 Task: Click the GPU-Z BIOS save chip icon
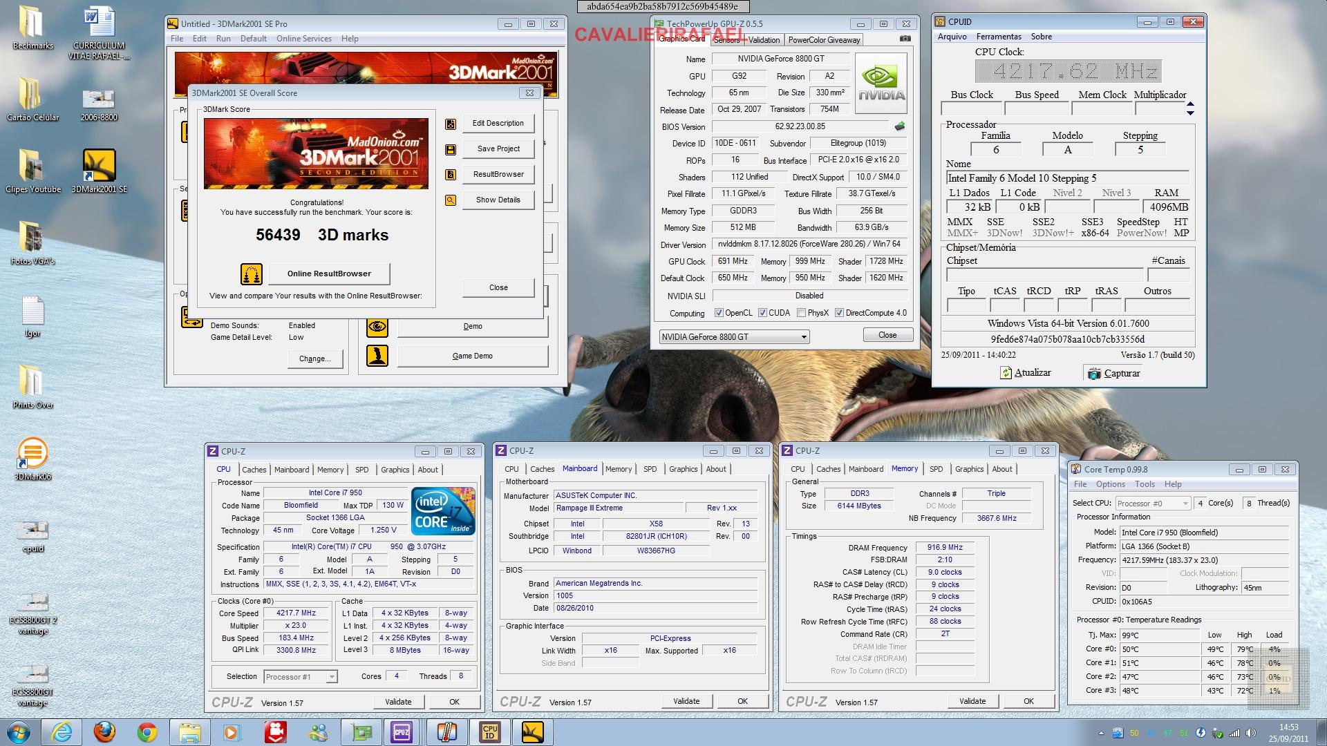coord(899,126)
